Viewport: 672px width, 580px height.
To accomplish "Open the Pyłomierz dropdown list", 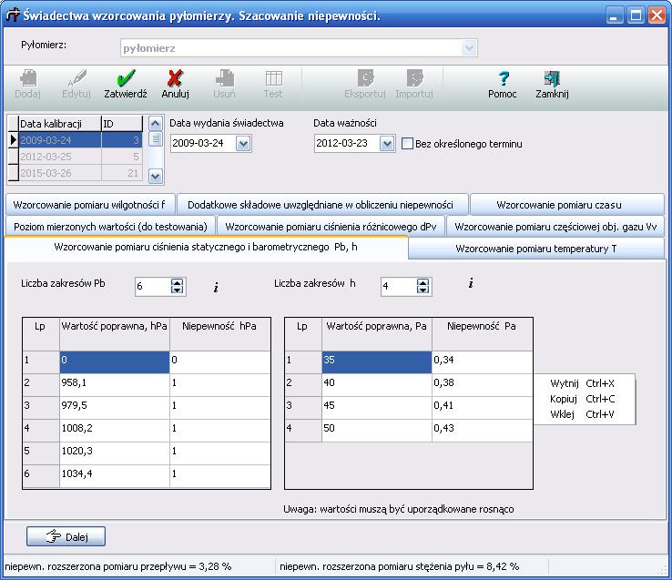I will 469,48.
